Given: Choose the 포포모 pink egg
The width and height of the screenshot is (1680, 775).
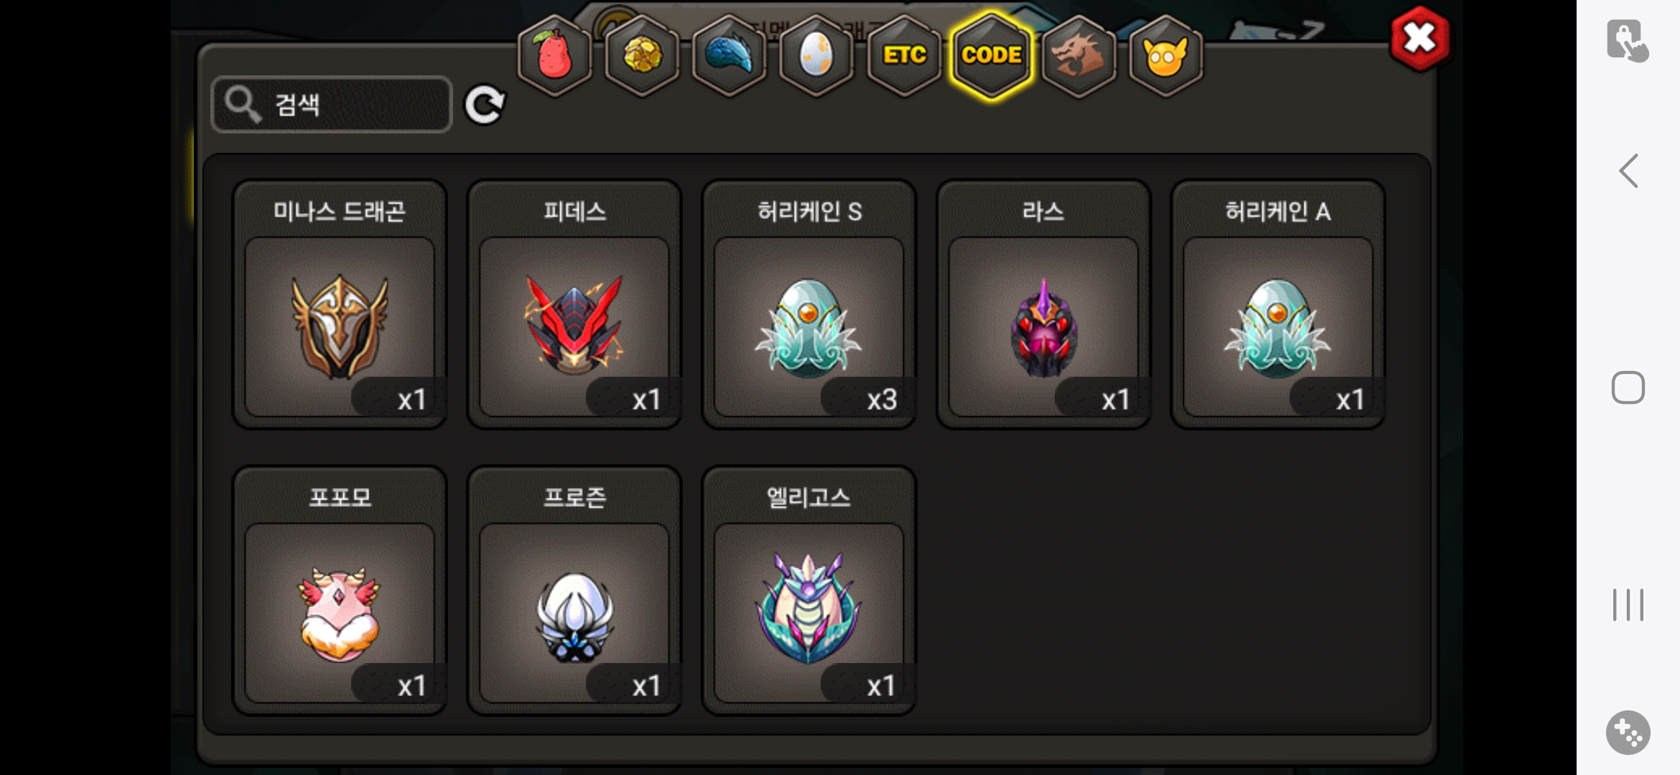Looking at the screenshot, I should tap(340, 591).
